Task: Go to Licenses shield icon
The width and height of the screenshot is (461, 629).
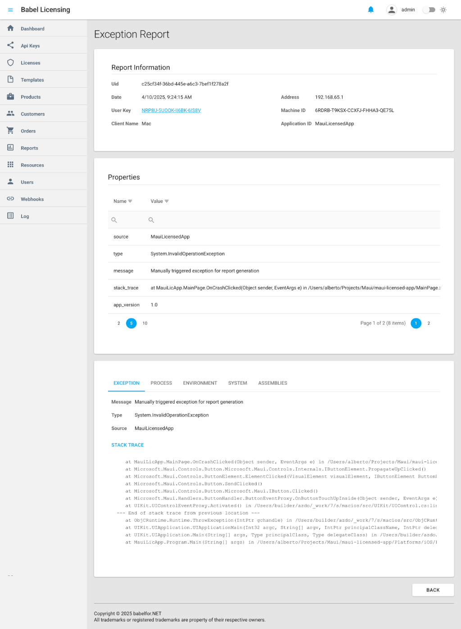Action: tap(10, 63)
